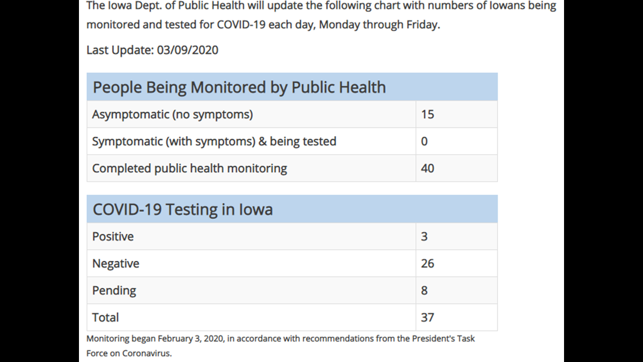643x362 pixels.
Task: Click the symptomatic value 0 cell
Action: 456,141
